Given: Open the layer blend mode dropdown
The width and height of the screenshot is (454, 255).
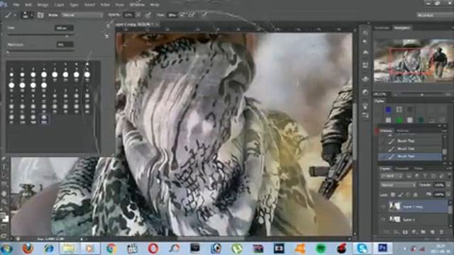Looking at the screenshot, I should [398, 185].
